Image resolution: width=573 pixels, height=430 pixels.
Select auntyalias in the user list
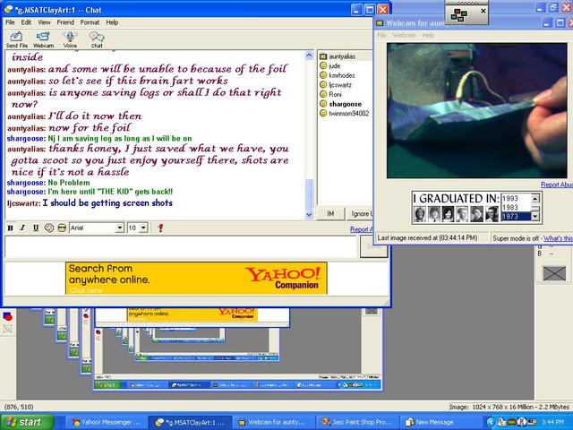[342, 56]
